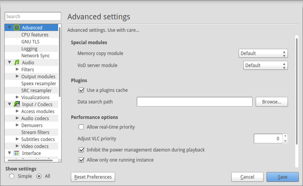303x186 pixels.
Task: Open the Stream filters tree item
Action: (35, 132)
